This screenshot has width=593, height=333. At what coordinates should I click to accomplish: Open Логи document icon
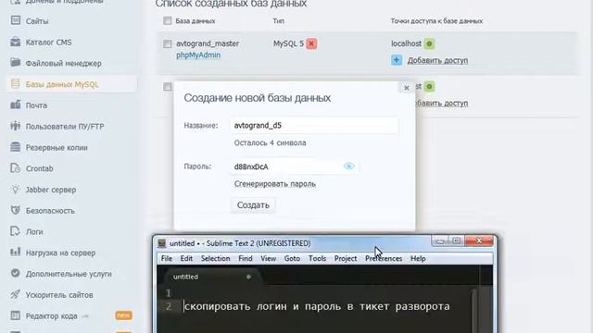16,231
